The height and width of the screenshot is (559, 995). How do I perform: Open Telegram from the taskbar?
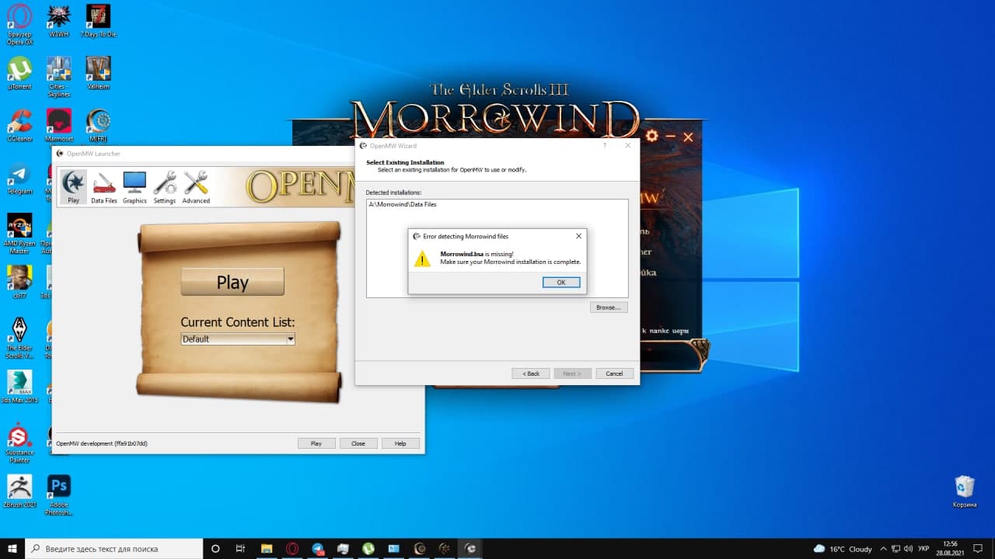tap(318, 549)
